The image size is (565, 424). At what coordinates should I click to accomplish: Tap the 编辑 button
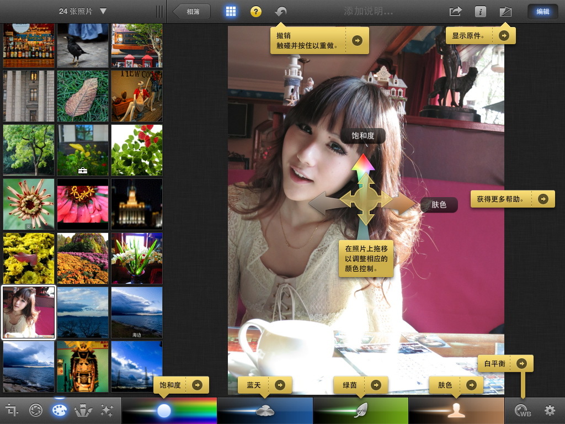(x=542, y=10)
